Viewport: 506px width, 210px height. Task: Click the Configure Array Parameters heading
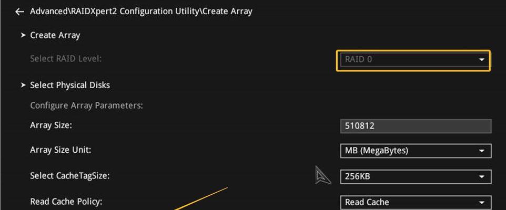pyautogui.click(x=86, y=106)
